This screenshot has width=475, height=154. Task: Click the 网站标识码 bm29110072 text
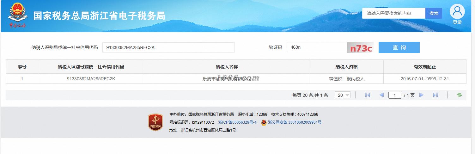pyautogui.click(x=192, y=122)
